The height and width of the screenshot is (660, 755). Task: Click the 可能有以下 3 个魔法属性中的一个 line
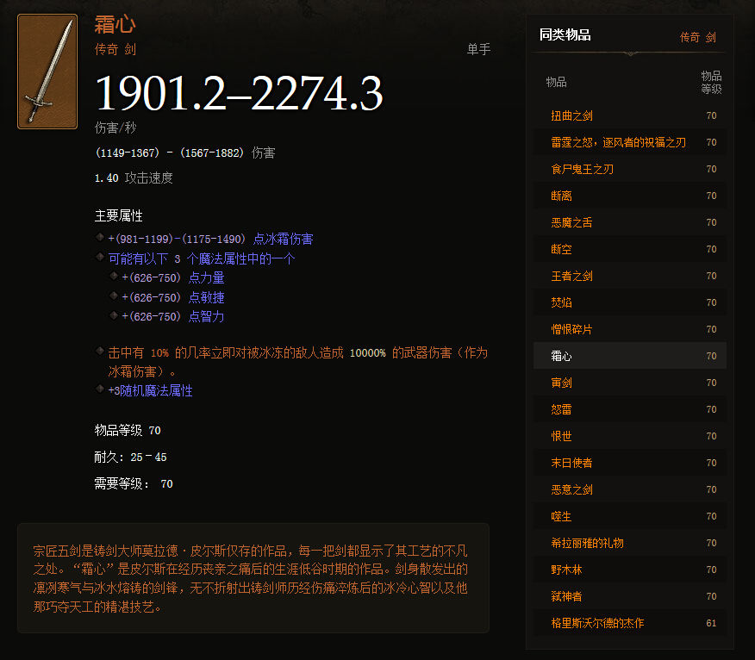point(202,258)
